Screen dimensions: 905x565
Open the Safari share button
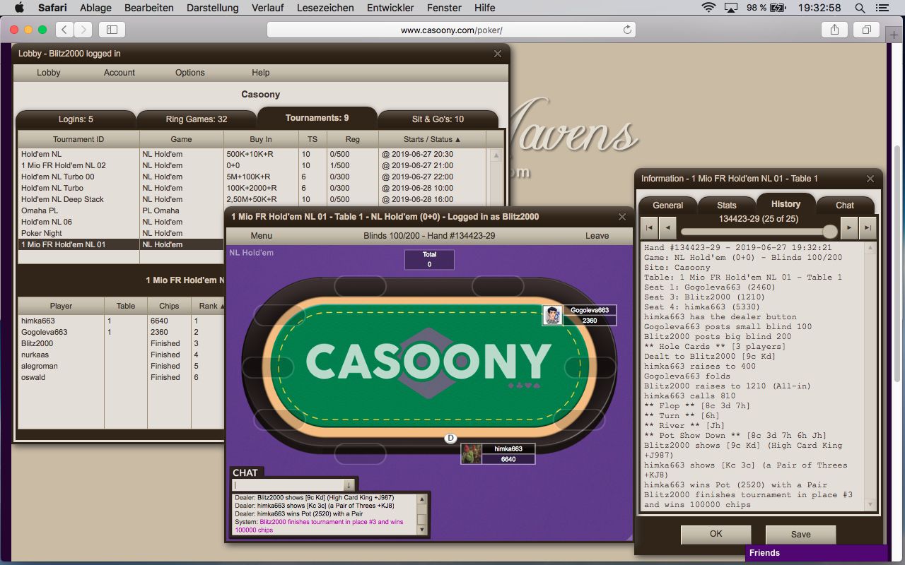834,30
